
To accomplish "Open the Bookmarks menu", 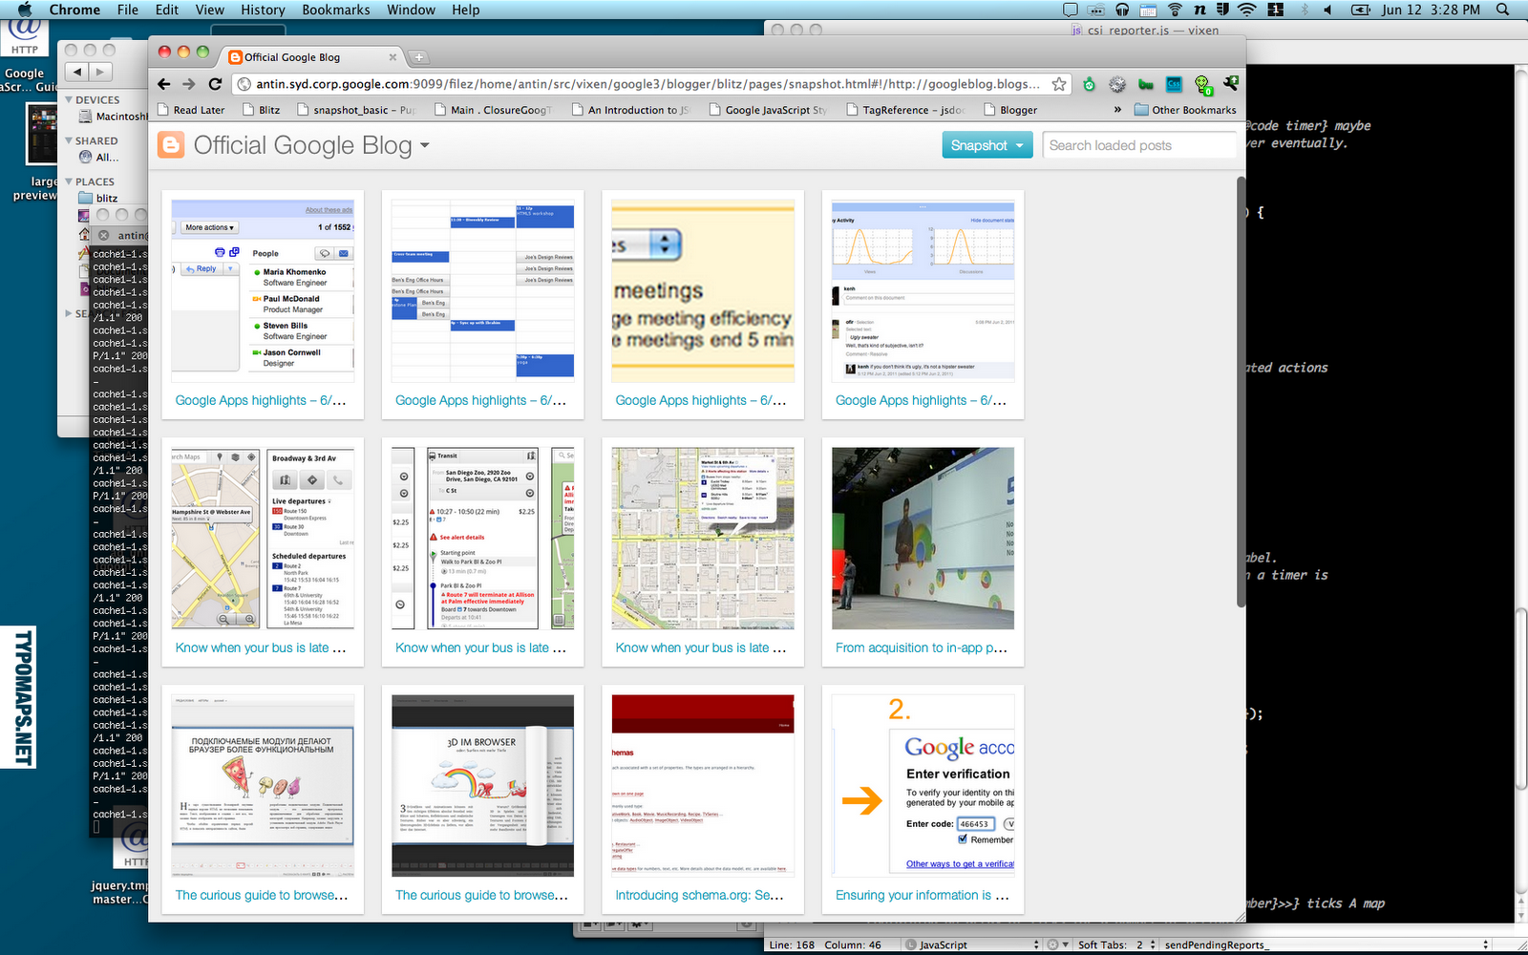I will [336, 10].
